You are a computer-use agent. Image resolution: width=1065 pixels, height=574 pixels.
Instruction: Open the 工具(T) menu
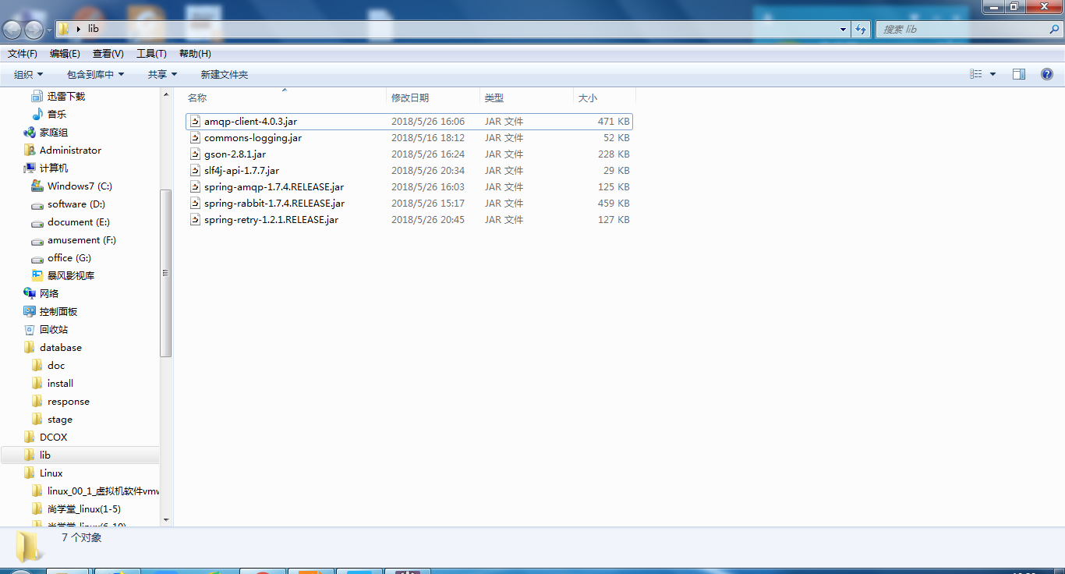(151, 53)
